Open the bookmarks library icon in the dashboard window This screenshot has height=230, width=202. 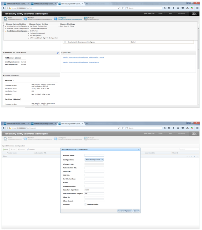(x=169, y=8)
